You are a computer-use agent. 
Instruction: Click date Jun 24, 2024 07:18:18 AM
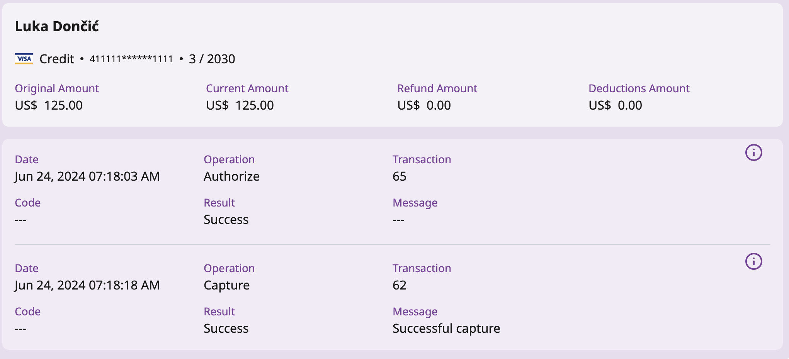(87, 285)
